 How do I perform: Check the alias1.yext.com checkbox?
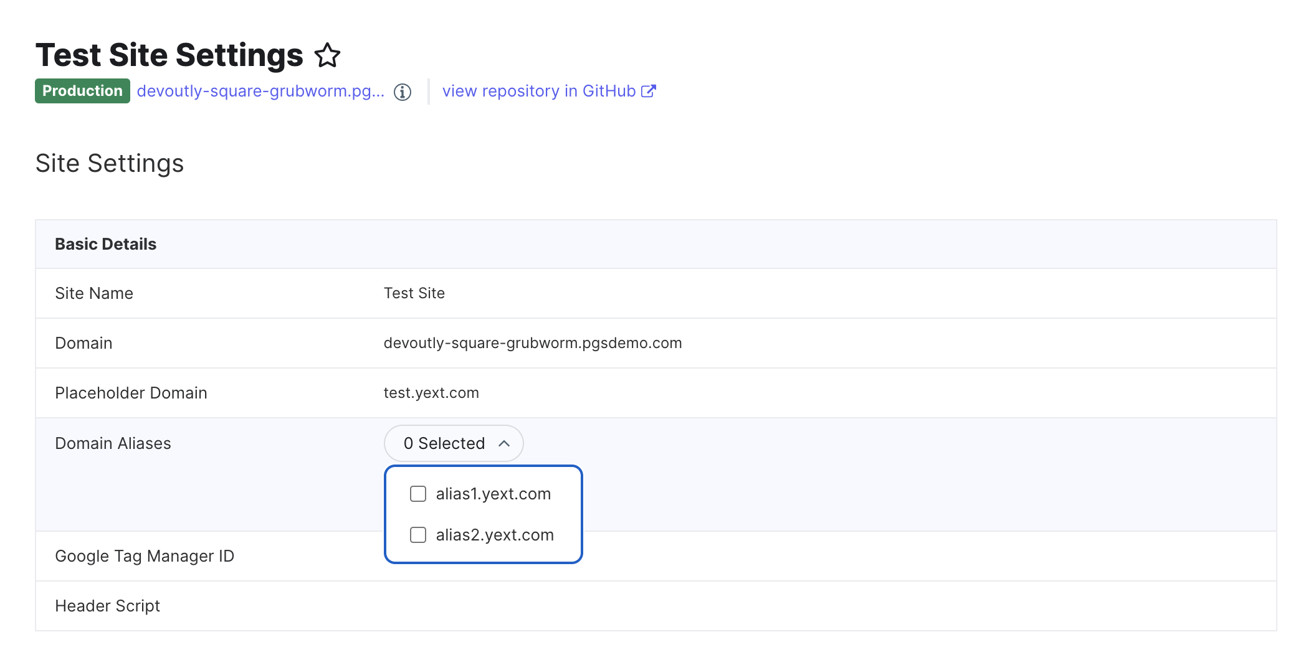point(418,494)
